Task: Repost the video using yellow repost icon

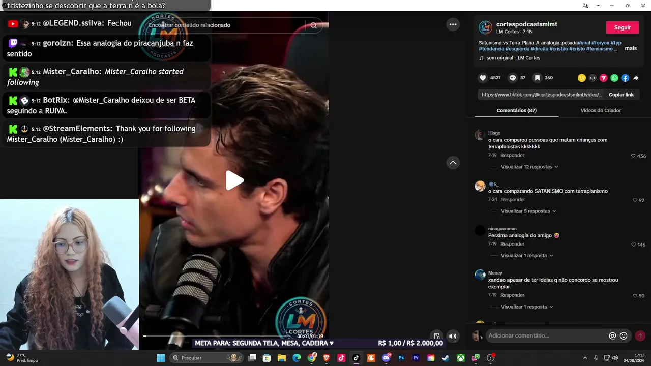Action: 582,78
